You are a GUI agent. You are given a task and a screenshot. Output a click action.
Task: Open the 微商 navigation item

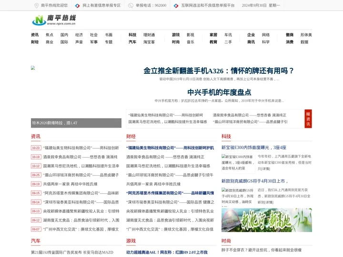click(290, 35)
